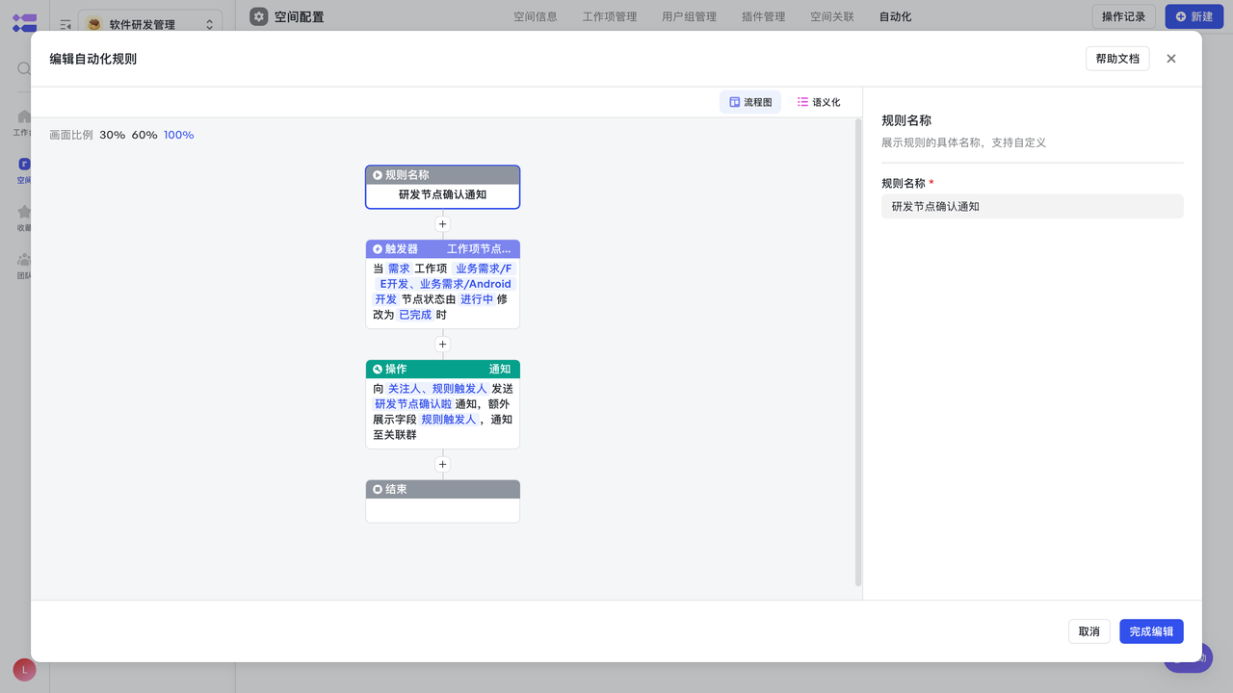The image size is (1233, 693).
Task: Click the 研发节点确认啦 tag in action
Action: (x=413, y=404)
